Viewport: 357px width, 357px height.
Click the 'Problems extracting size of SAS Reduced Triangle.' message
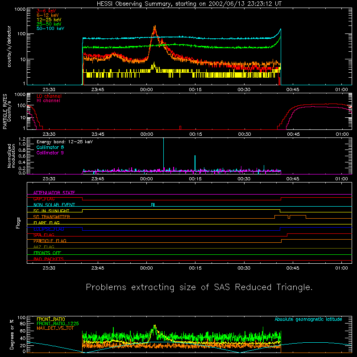(199, 287)
